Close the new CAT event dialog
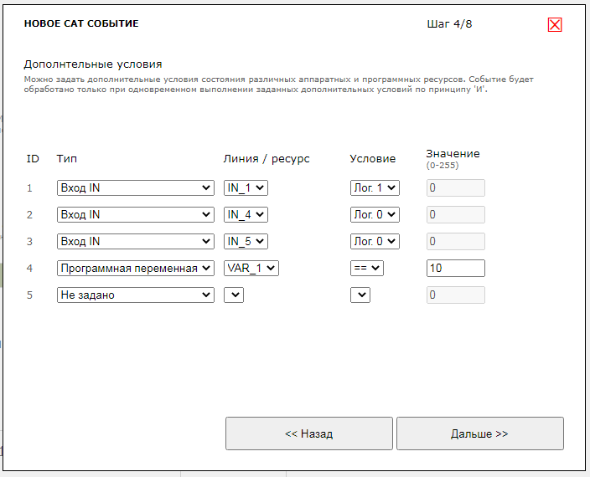 point(555,24)
